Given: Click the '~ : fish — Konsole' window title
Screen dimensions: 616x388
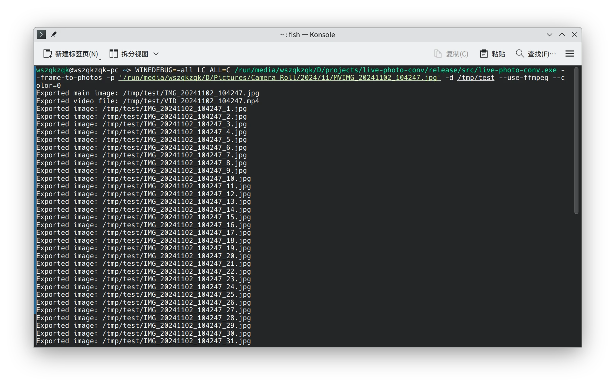Looking at the screenshot, I should [307, 34].
